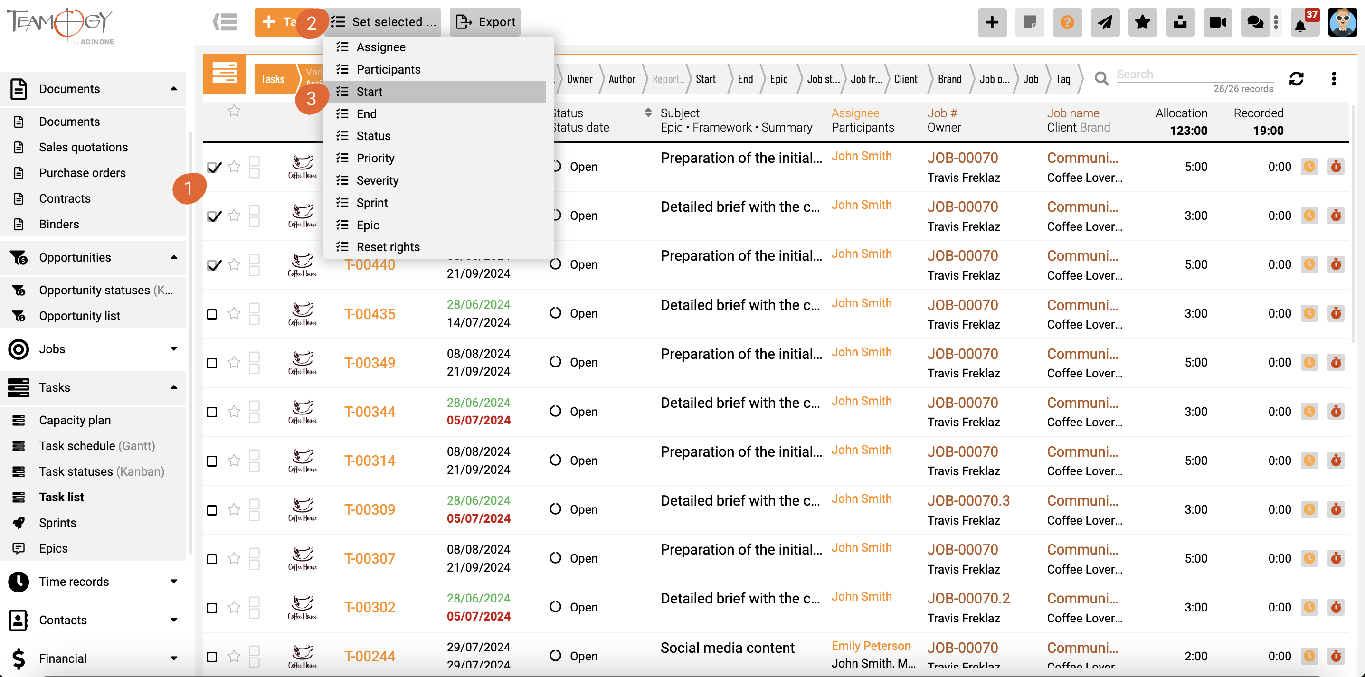Click the collapse sidebar menu icon
Screen dimensions: 1365x677
[225, 22]
